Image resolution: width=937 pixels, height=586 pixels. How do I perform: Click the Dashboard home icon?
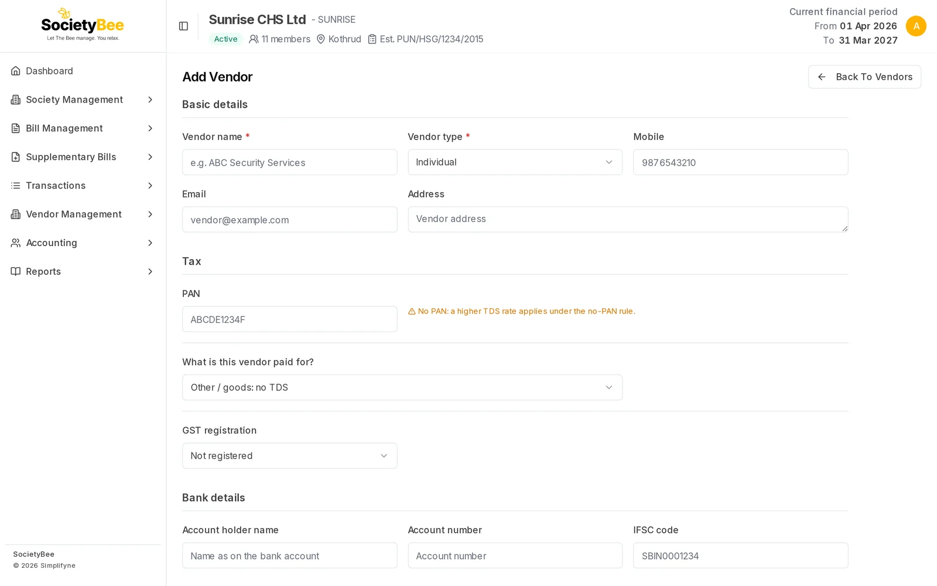(16, 71)
